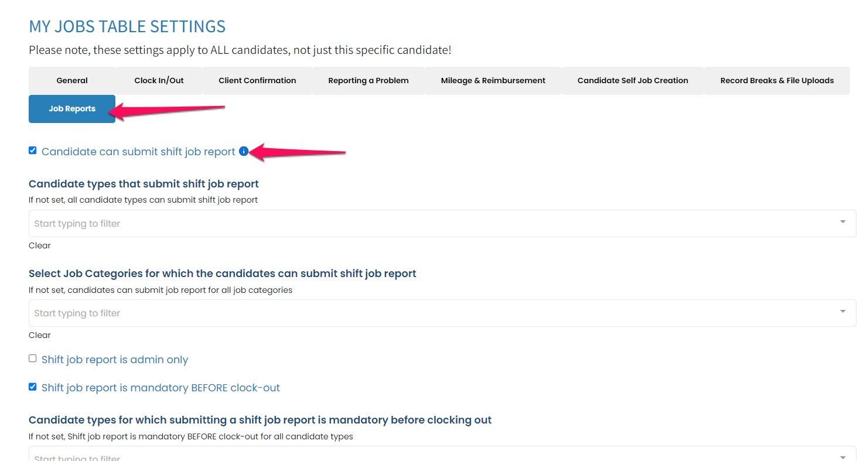Open the mandatory candidate types dropdown arrow
857x461 pixels.
tap(842, 456)
